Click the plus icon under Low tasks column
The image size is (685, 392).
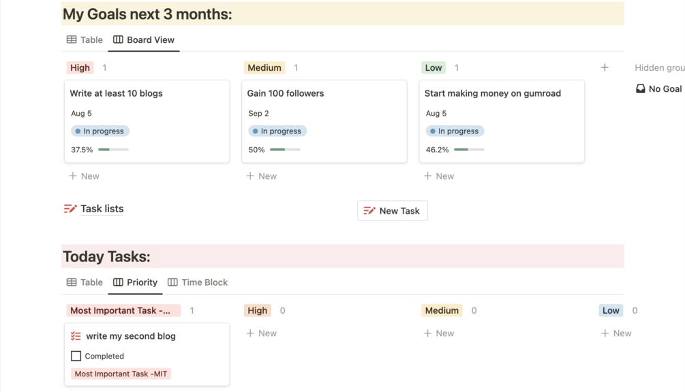[x=605, y=333]
